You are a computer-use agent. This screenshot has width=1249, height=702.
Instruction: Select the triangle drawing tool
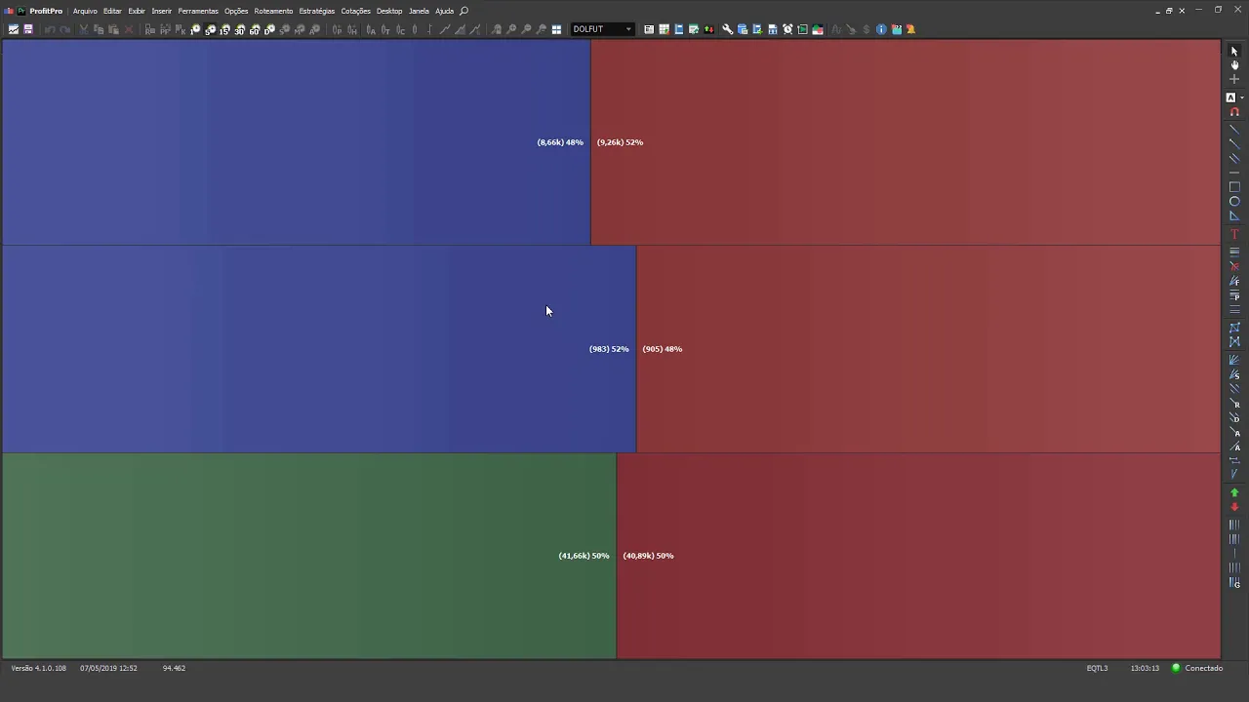(x=1233, y=215)
